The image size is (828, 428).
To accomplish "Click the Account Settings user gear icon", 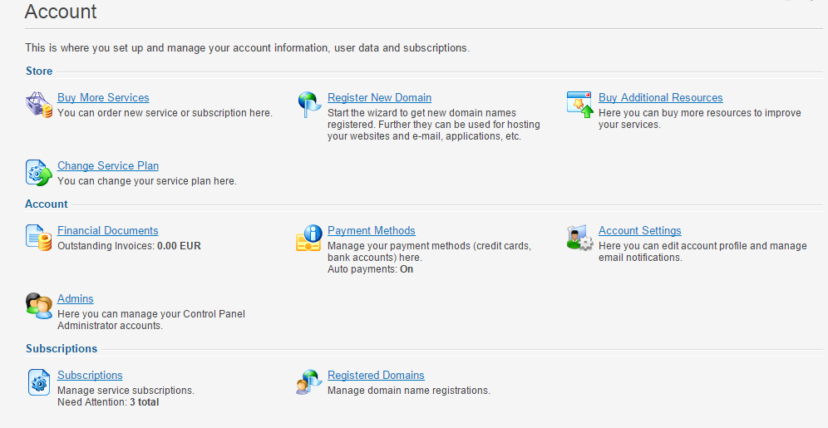I will click(x=579, y=238).
